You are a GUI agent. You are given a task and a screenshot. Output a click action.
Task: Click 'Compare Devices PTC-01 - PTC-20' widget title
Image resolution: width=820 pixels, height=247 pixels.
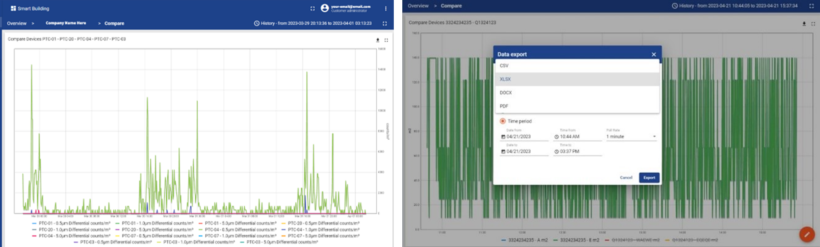tap(67, 39)
